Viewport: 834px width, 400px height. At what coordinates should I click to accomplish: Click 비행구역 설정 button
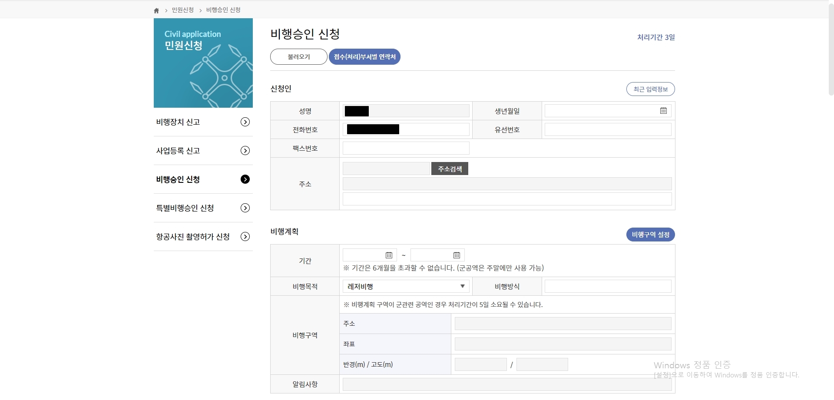pyautogui.click(x=650, y=235)
